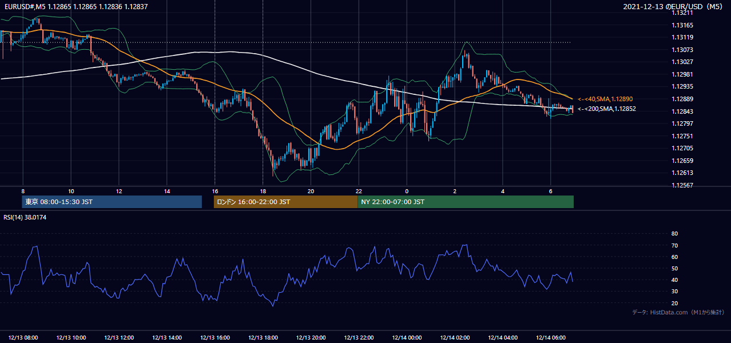Click the RSI 60 level label
The image size is (731, 343).
674,257
